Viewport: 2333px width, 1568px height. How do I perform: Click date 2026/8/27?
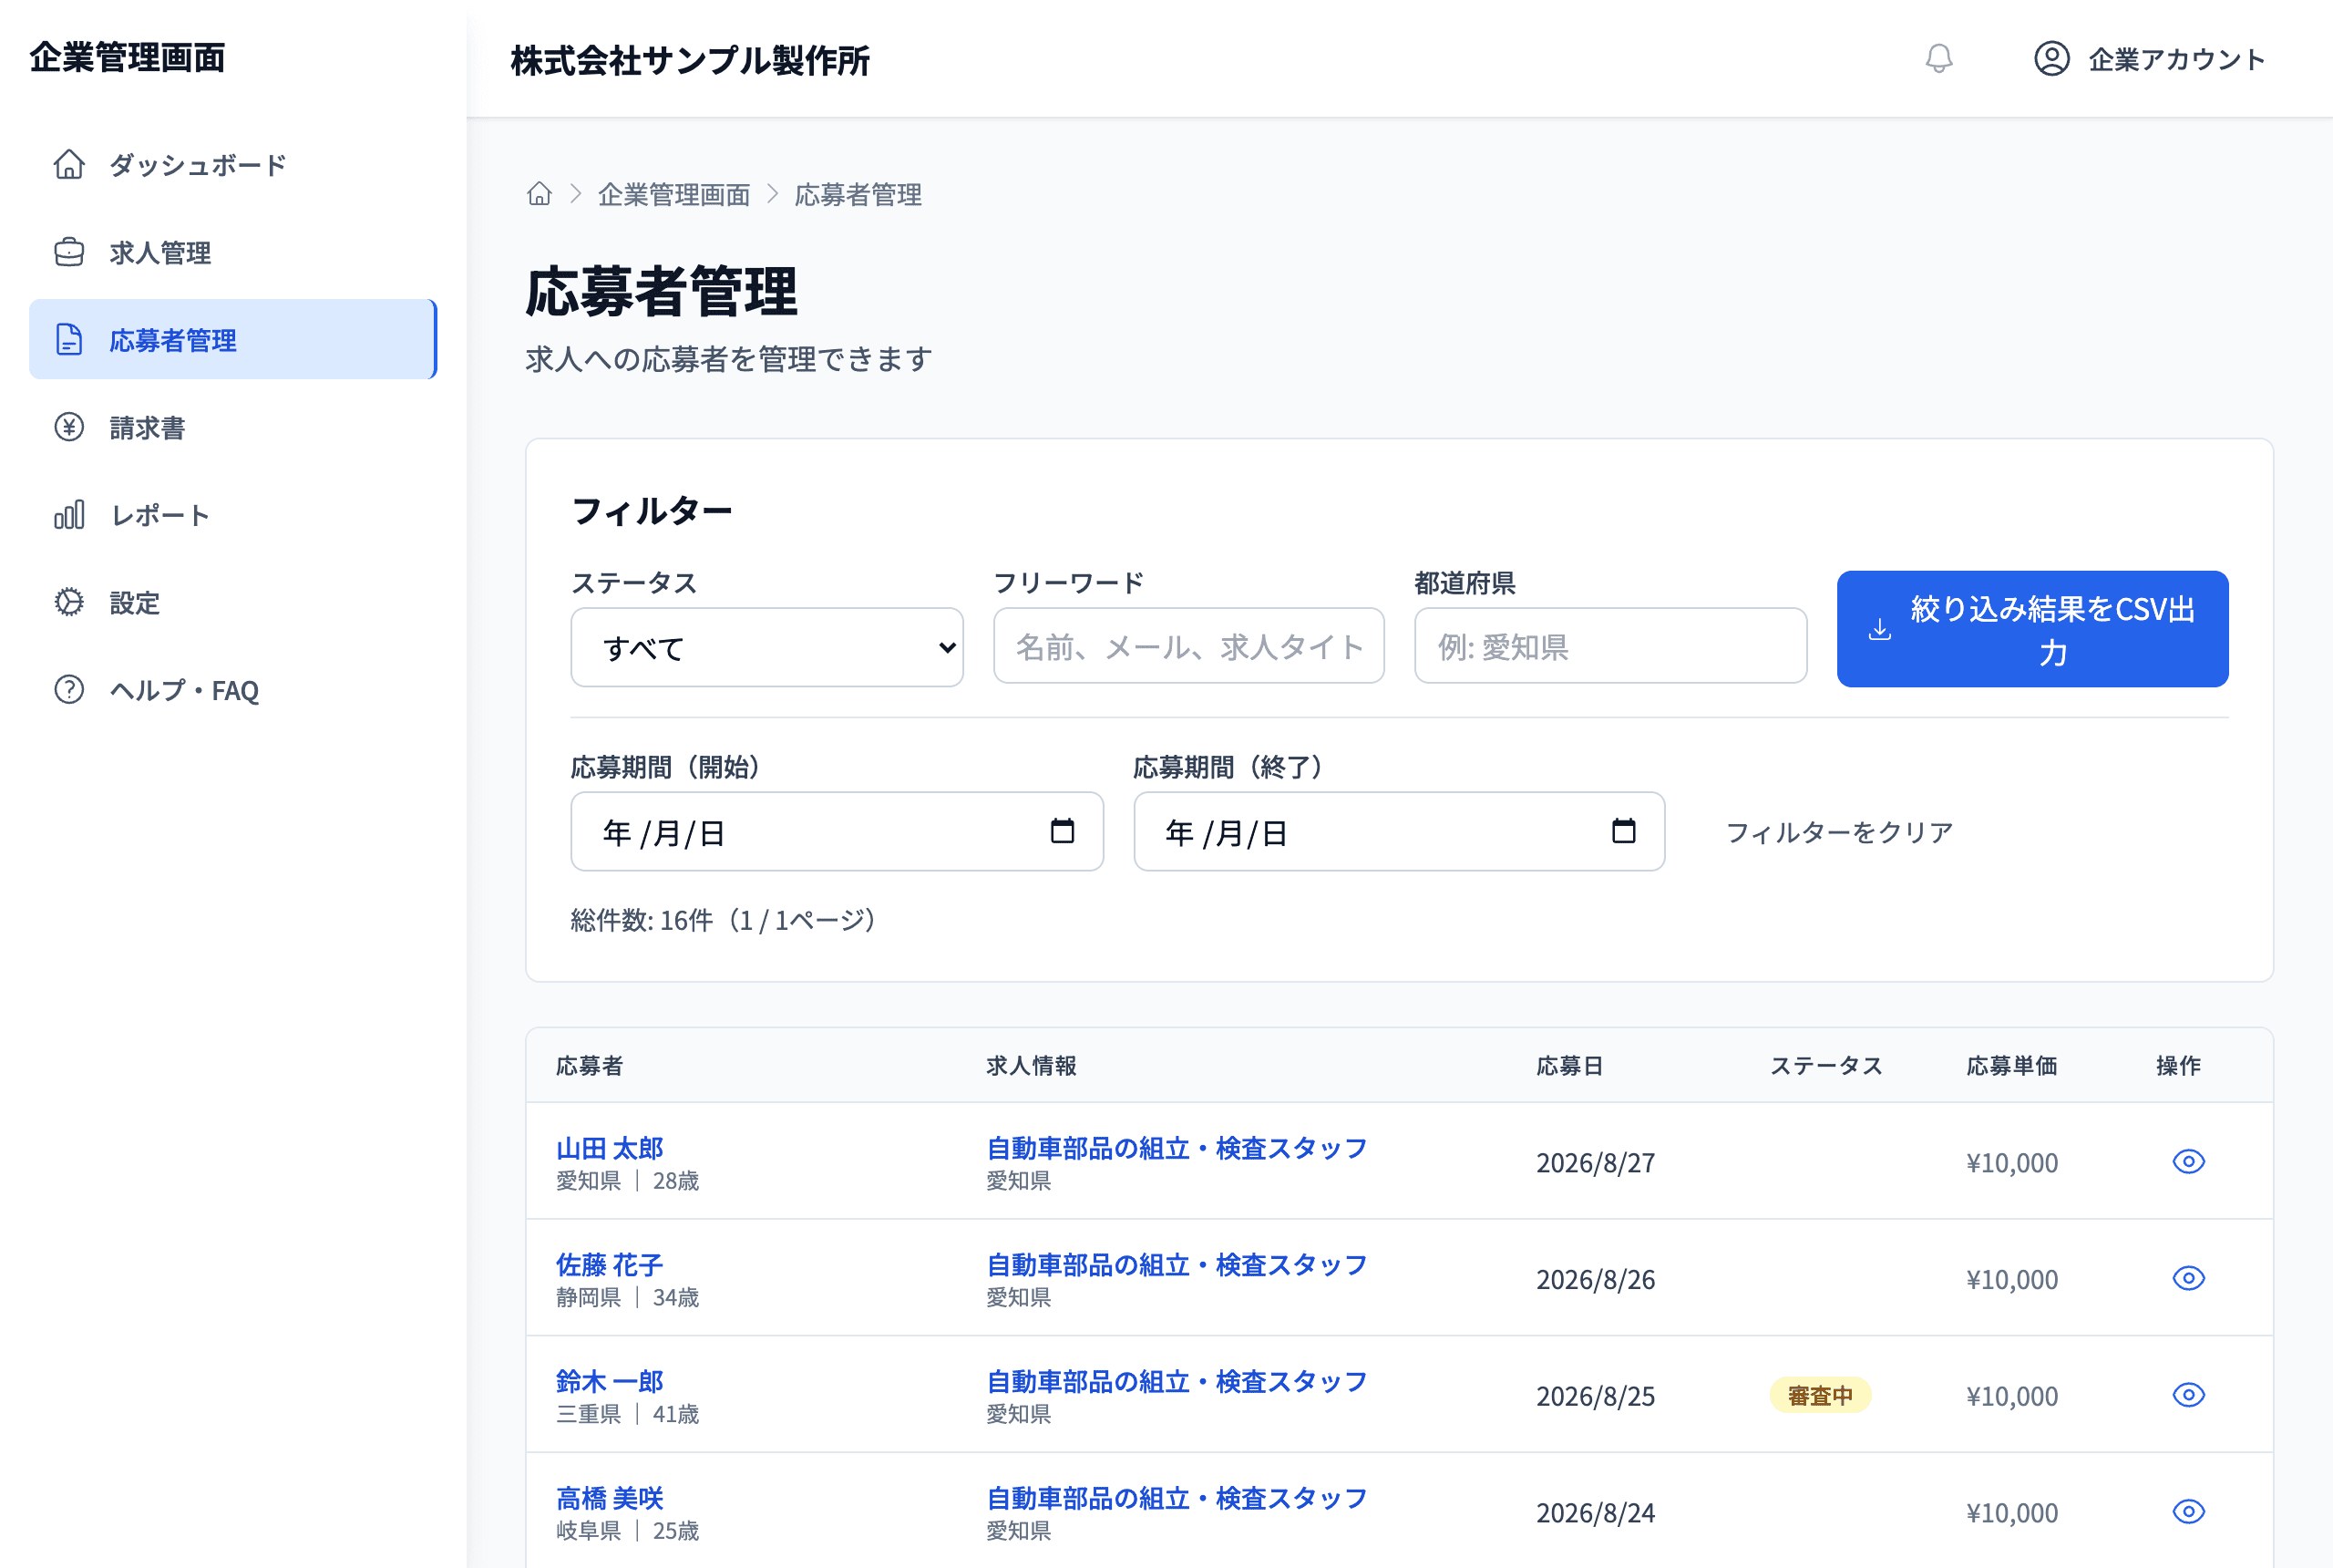(x=1596, y=1162)
